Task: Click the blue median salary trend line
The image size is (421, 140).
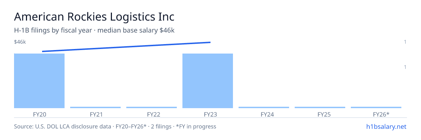Action: coord(126,47)
